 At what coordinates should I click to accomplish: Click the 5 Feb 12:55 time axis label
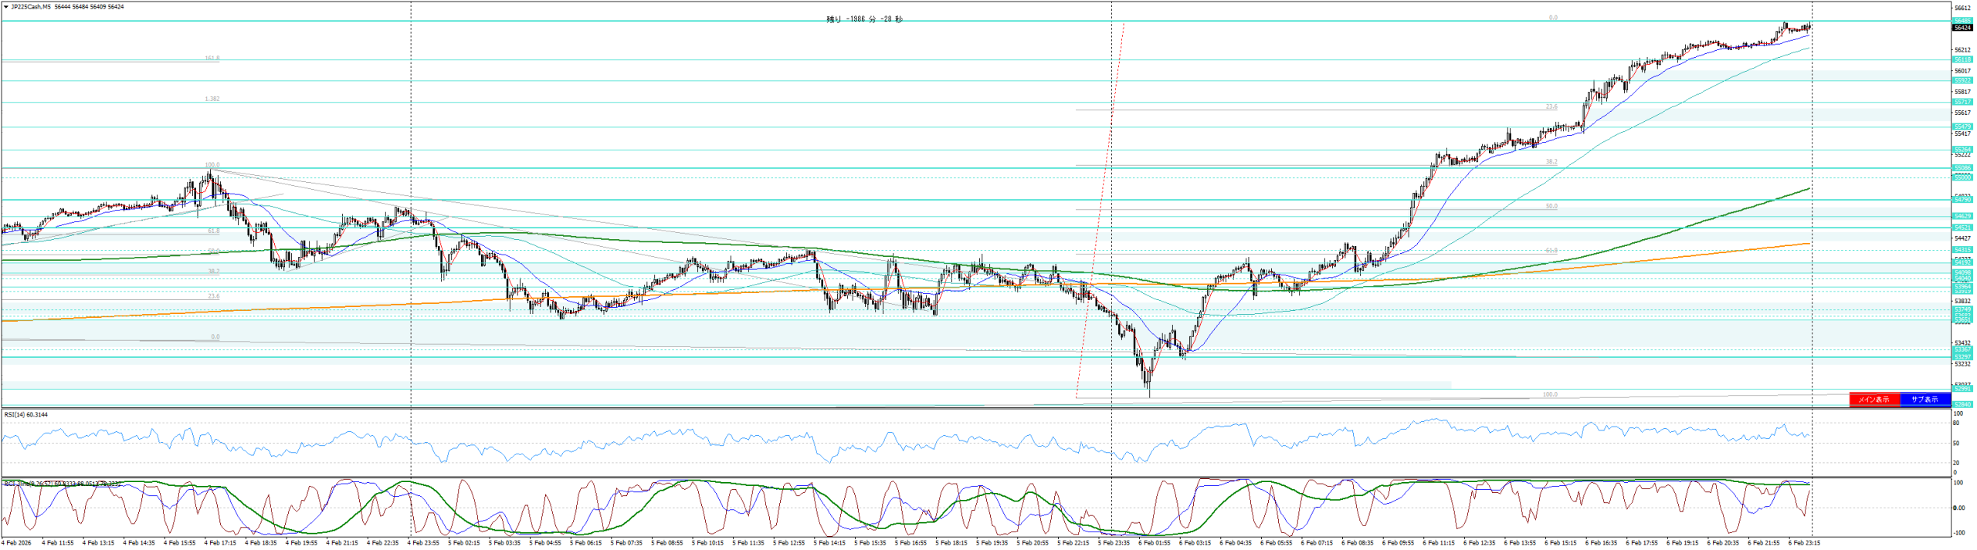pyautogui.click(x=788, y=543)
